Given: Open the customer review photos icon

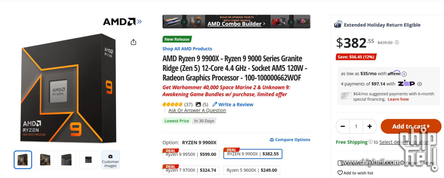Looking at the screenshot, I should tap(198, 104).
